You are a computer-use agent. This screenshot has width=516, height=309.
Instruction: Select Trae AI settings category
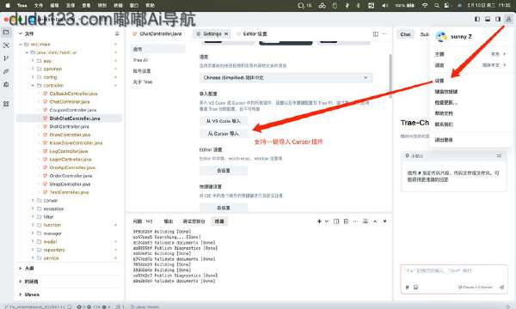140,60
